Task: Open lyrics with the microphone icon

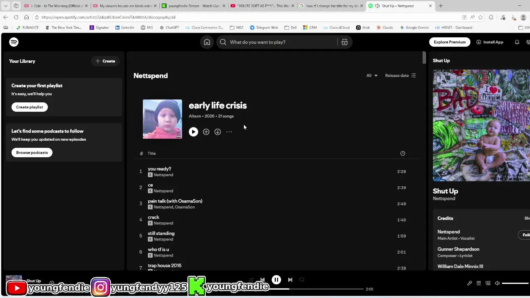Action: coord(470,283)
